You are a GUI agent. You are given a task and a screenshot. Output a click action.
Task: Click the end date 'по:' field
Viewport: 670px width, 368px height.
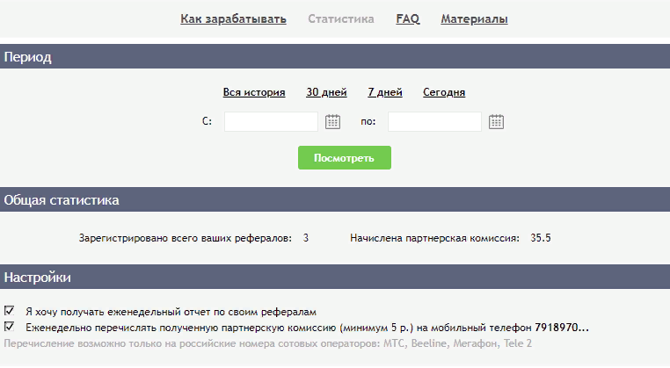tap(434, 122)
